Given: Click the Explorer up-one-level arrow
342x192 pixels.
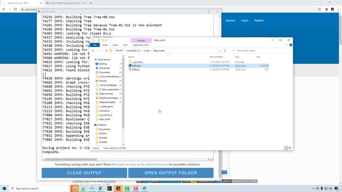Looking at the screenshot, I should 106,51.
